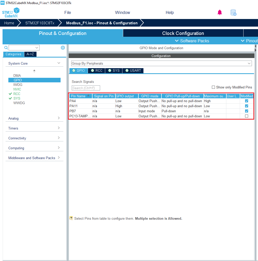
Task: Toggle Modified checkbox for PC13-TAMP
Action: coord(247,116)
